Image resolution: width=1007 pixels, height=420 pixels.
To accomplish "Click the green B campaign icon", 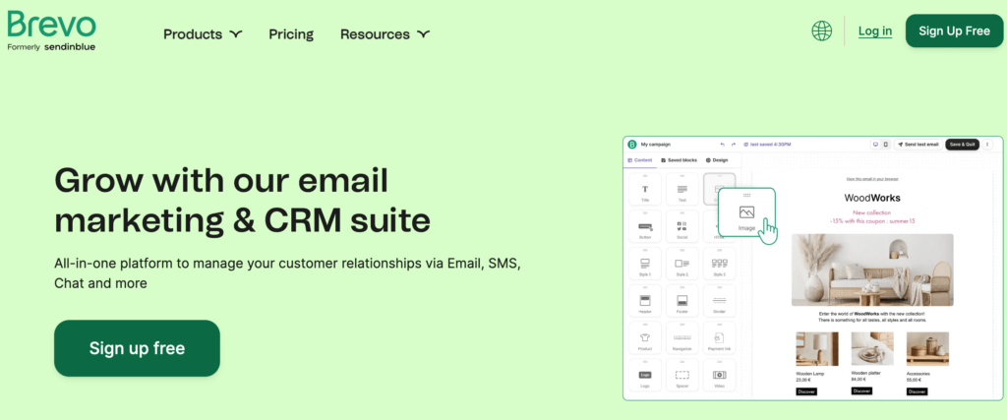I will (x=632, y=145).
